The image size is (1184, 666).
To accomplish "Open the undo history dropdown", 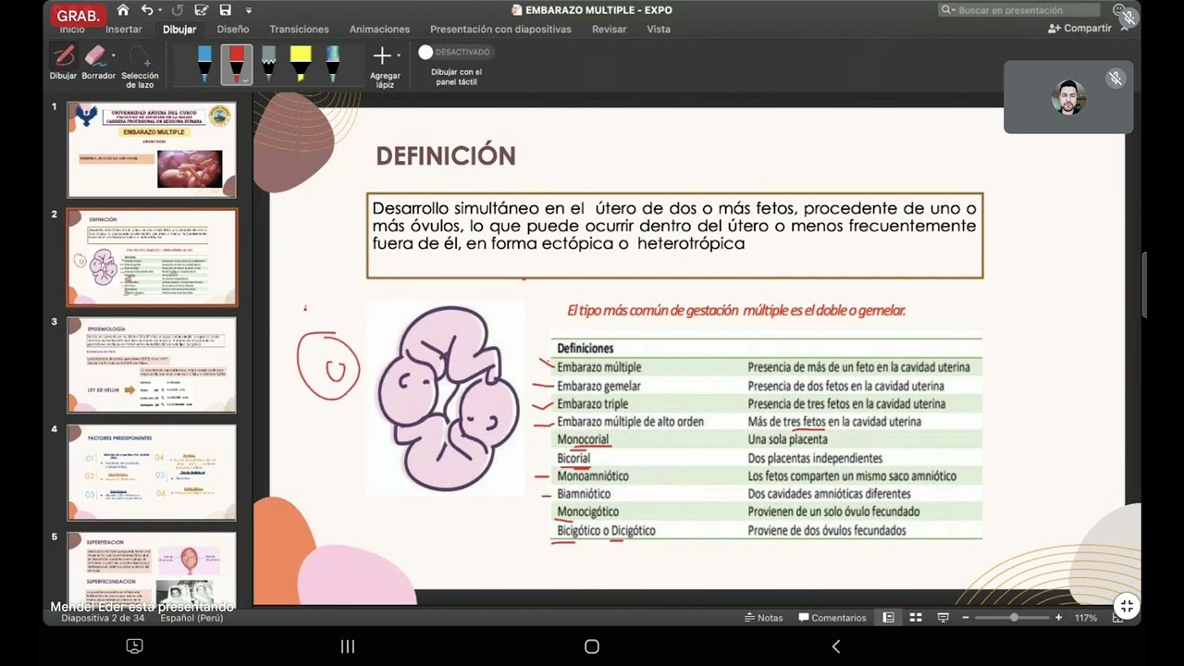I will coord(159,11).
